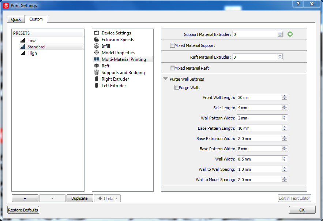Image resolution: width=323 pixels, height=221 pixels.
Task: Click Base Pattern Length spinner arrows
Action: click(x=285, y=128)
